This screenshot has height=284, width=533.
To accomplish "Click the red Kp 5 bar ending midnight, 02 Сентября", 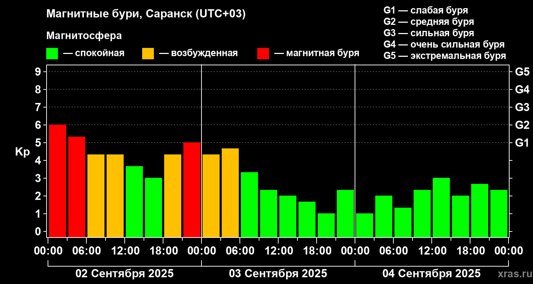I will 192,190.
